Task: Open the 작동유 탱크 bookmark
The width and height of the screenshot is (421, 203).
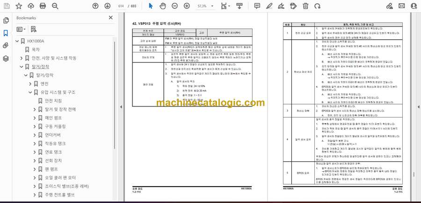Action: coord(55,144)
